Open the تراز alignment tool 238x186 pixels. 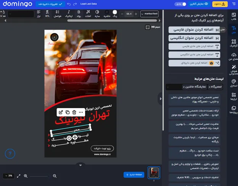(39, 14)
